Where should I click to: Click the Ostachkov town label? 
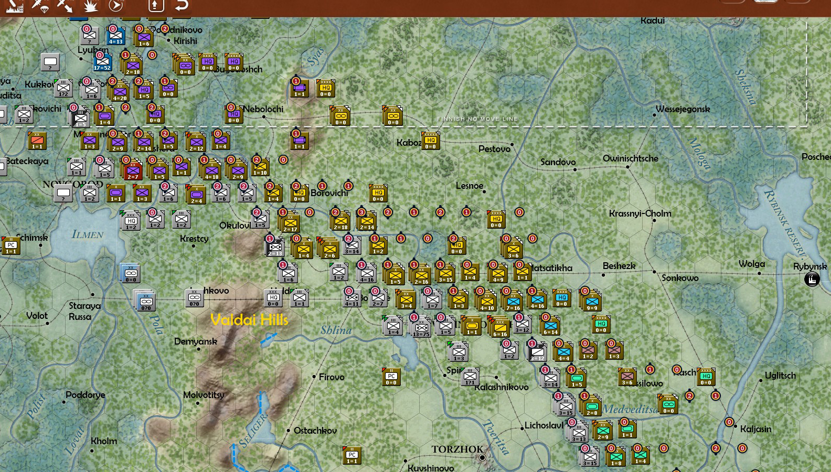pos(315,431)
